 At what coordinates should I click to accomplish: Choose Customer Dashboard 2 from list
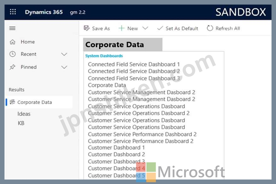[x=117, y=154]
